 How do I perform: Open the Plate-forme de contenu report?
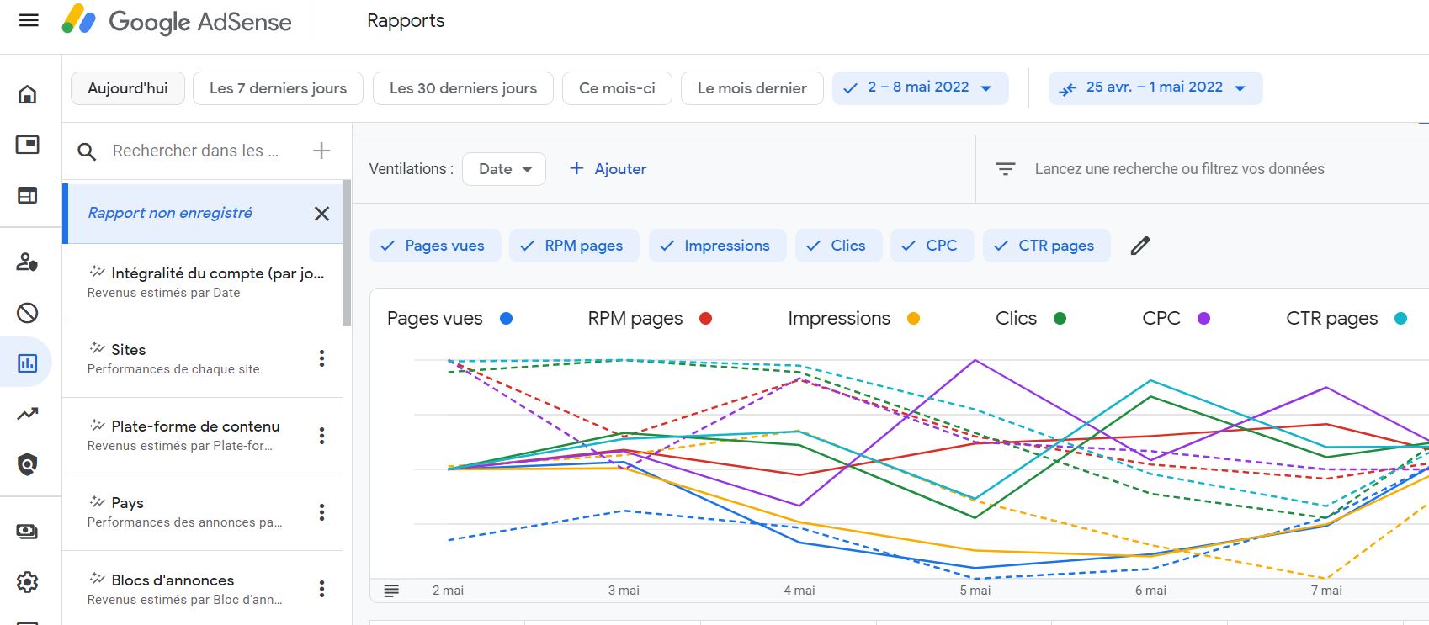pos(203,436)
